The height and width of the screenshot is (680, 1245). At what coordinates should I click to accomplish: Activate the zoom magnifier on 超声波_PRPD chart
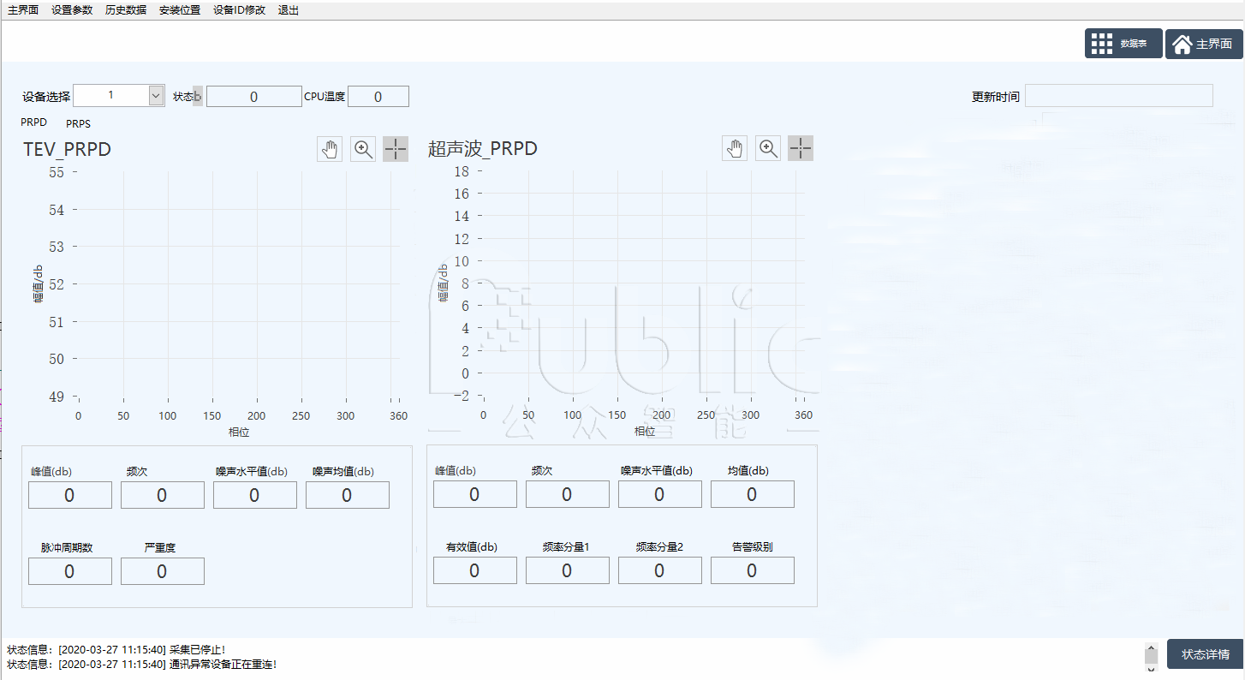pyautogui.click(x=767, y=147)
